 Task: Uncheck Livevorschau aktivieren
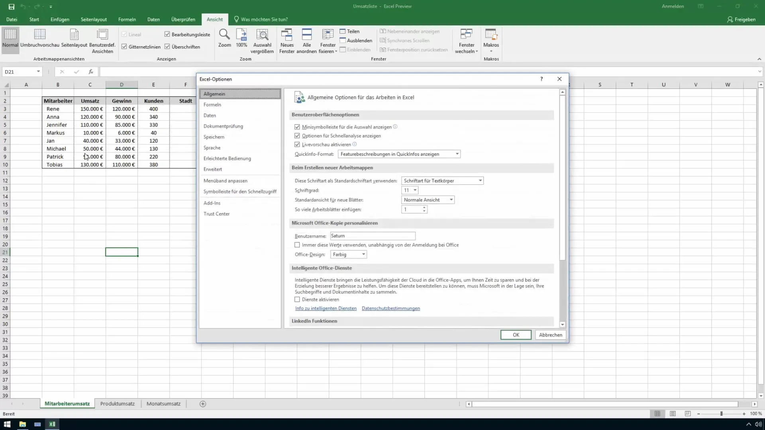coord(297,145)
